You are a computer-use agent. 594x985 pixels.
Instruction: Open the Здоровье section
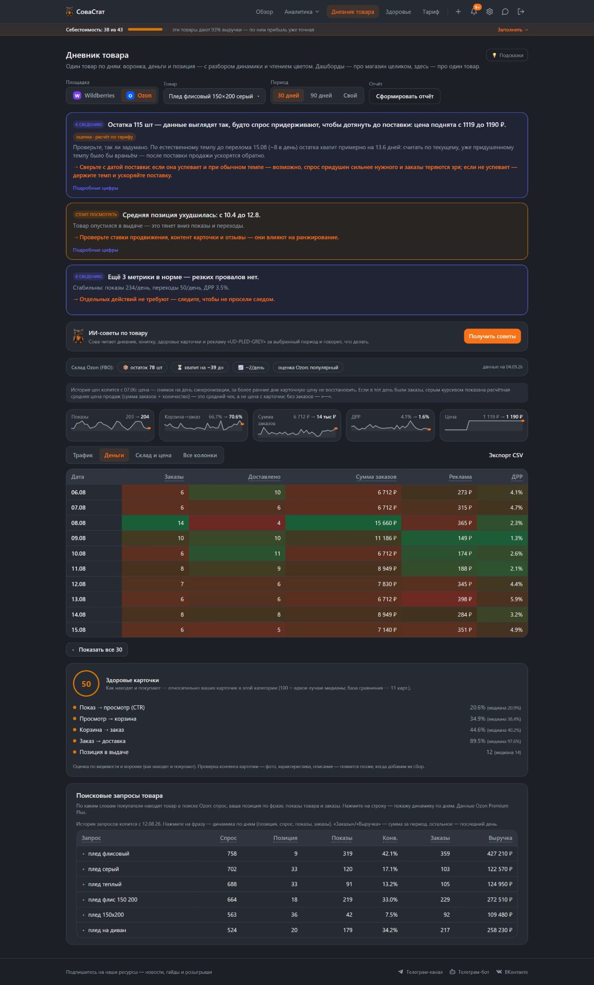click(398, 12)
